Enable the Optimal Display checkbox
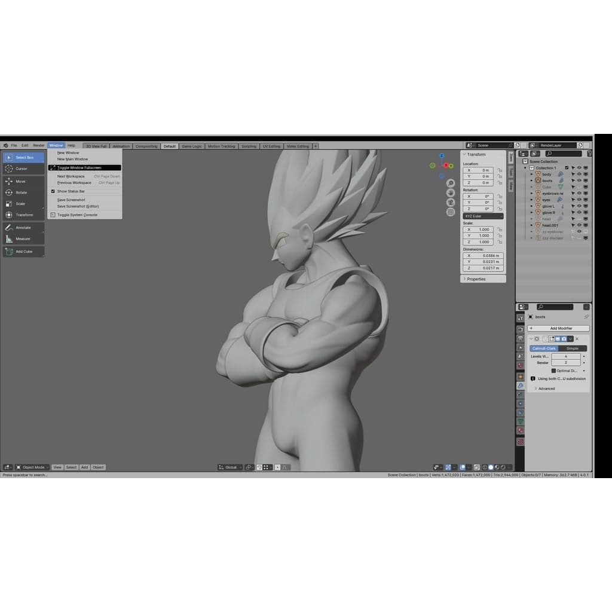This screenshot has height=612, width=612. [553, 371]
